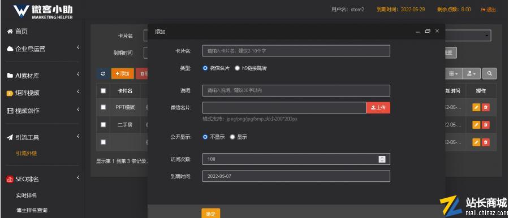
Task: Click the orange 添加 button
Action: [x=122, y=73]
